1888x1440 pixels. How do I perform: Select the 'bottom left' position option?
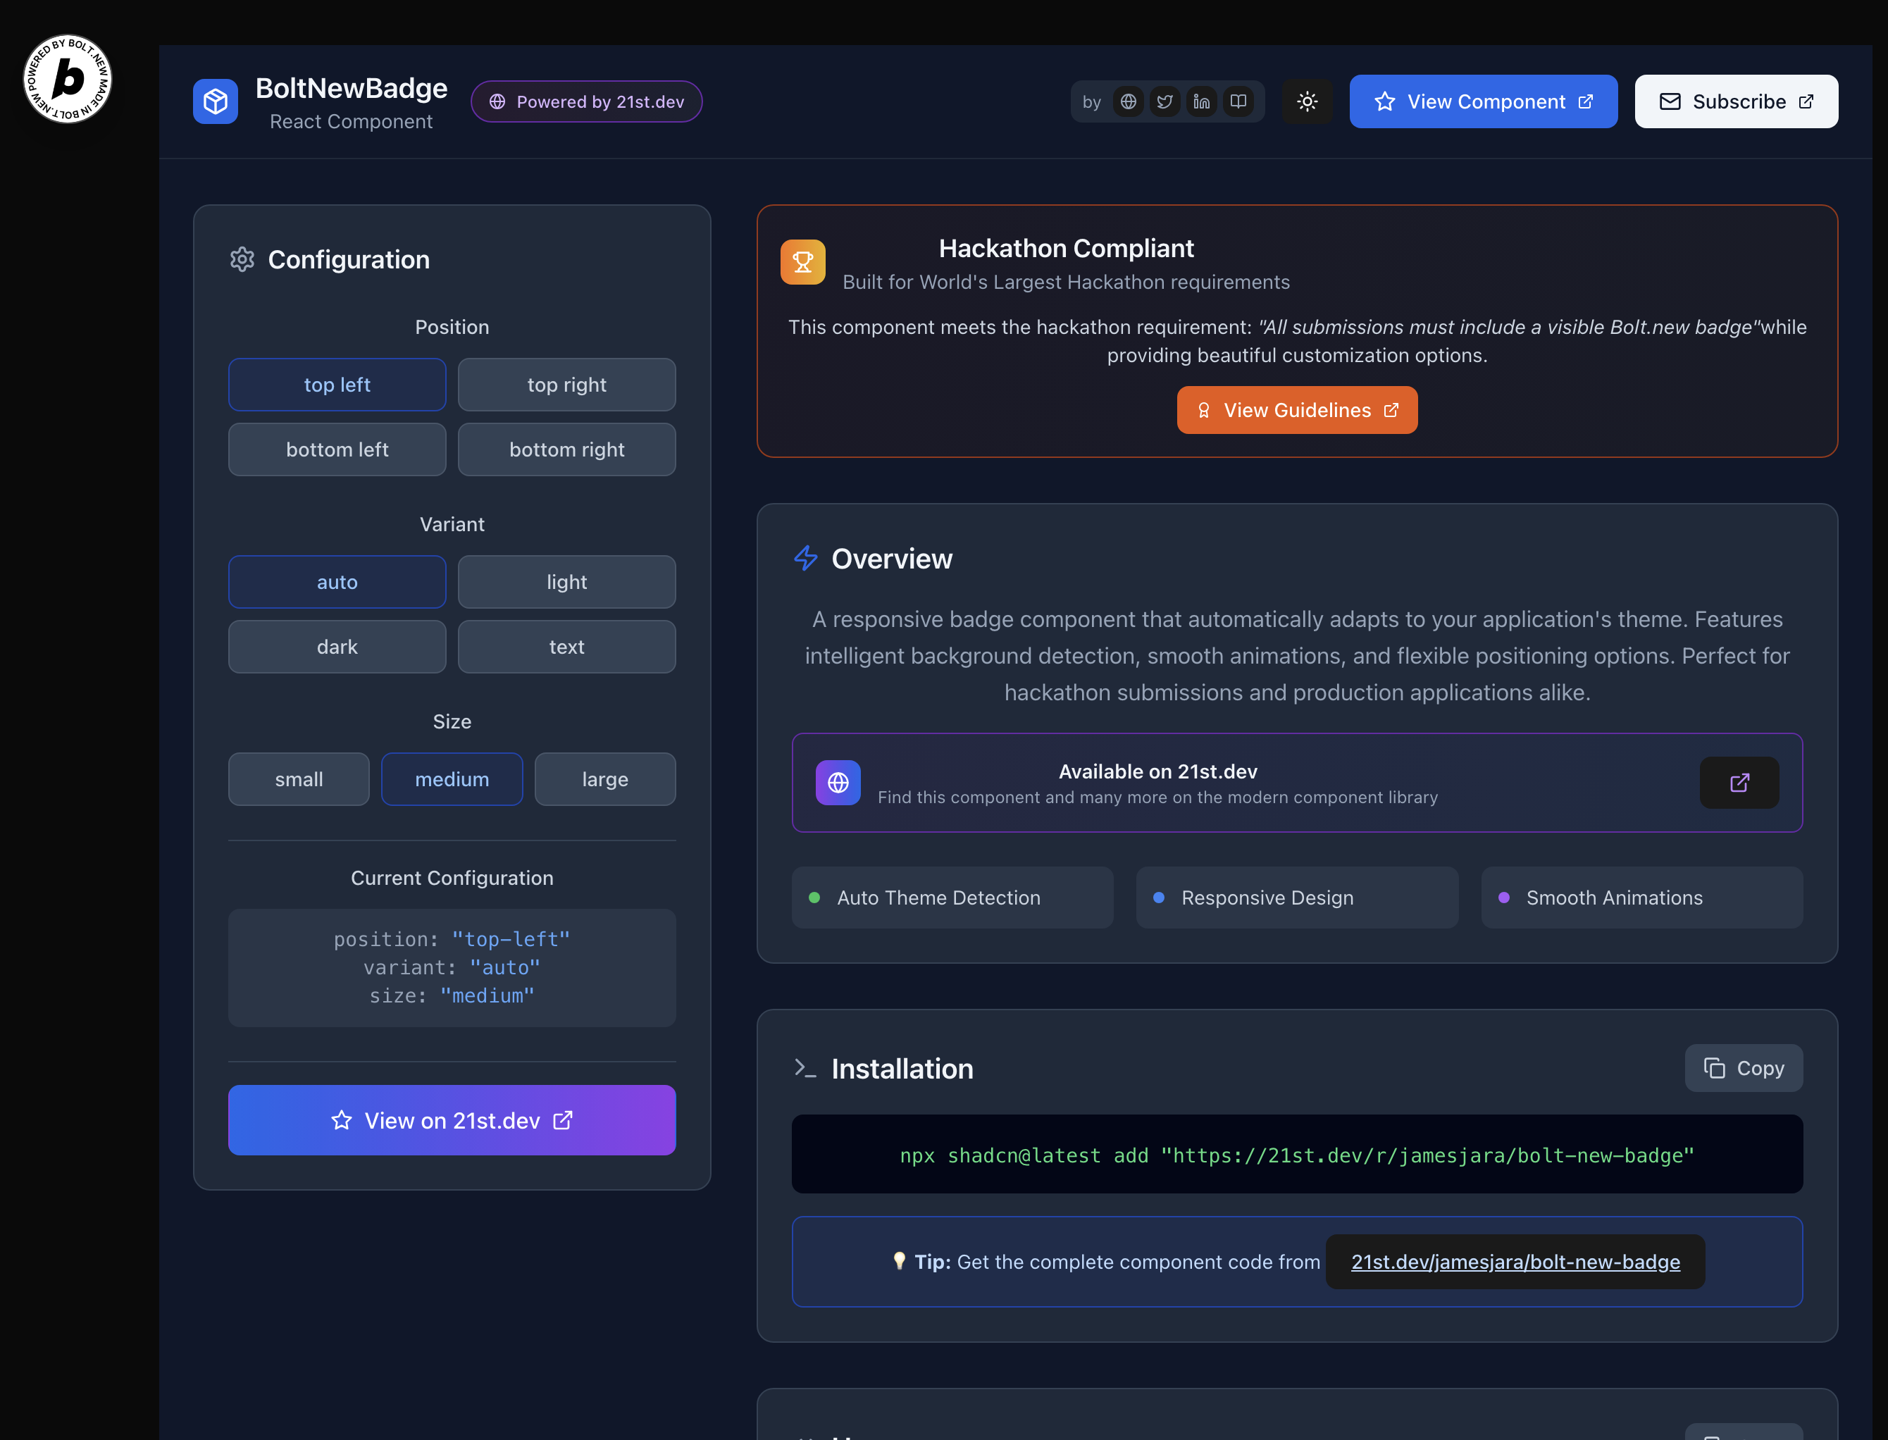[x=337, y=450]
